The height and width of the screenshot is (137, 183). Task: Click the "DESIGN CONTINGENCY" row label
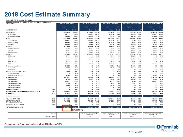pos(13,90)
